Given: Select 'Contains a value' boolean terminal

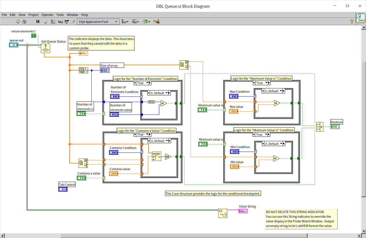Looking at the screenshot, I should tap(81, 178).
